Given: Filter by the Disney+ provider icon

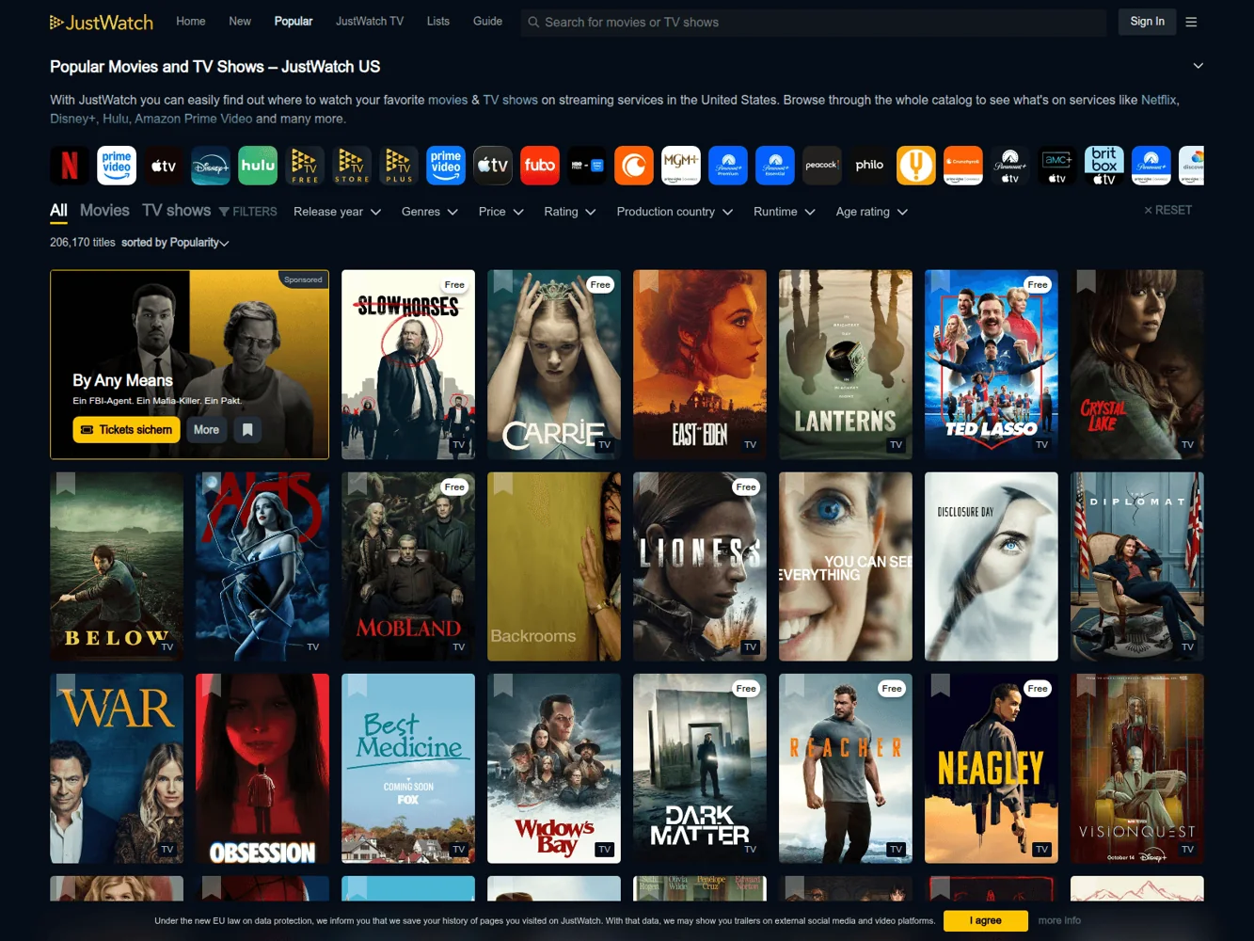Looking at the screenshot, I should (x=211, y=166).
